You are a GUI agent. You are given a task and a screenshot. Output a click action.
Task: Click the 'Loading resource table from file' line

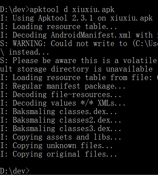tap(79, 78)
